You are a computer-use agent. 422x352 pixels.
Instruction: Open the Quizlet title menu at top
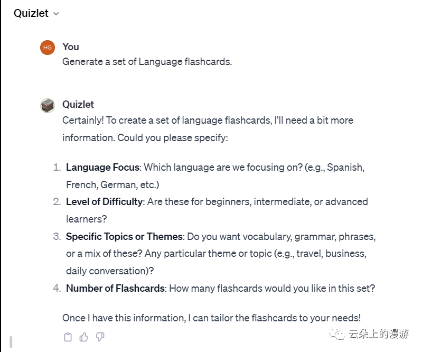pos(31,14)
